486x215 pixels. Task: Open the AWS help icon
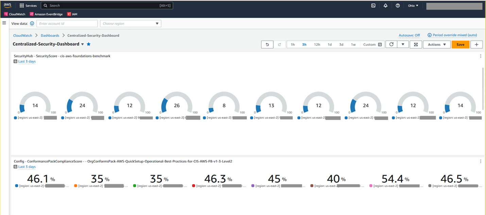tap(398, 5)
